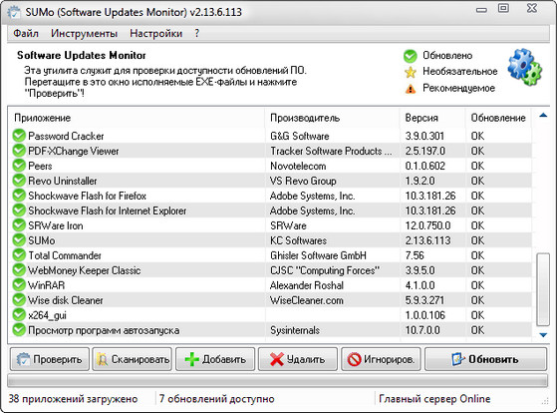Click the Сканировать button

click(x=133, y=359)
